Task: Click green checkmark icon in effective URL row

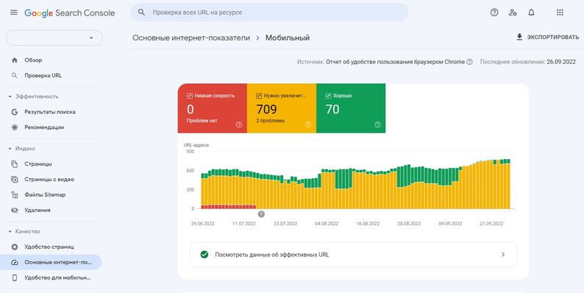Action: click(x=204, y=255)
